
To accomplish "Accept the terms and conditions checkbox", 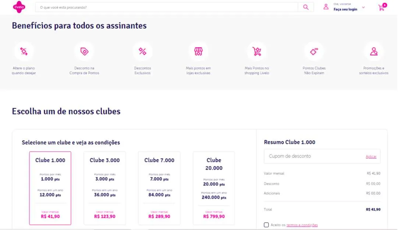I will coord(266,225).
